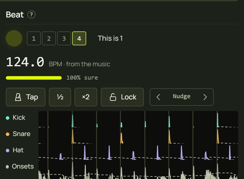
Task: Select beat number 3 box
Action: [x=64, y=38]
